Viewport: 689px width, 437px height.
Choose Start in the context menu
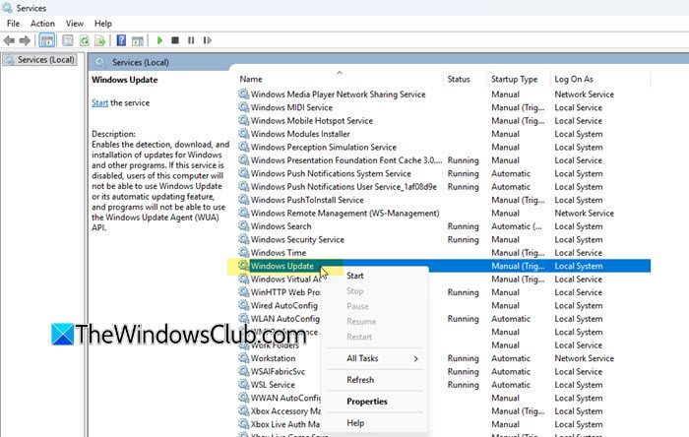(x=355, y=276)
